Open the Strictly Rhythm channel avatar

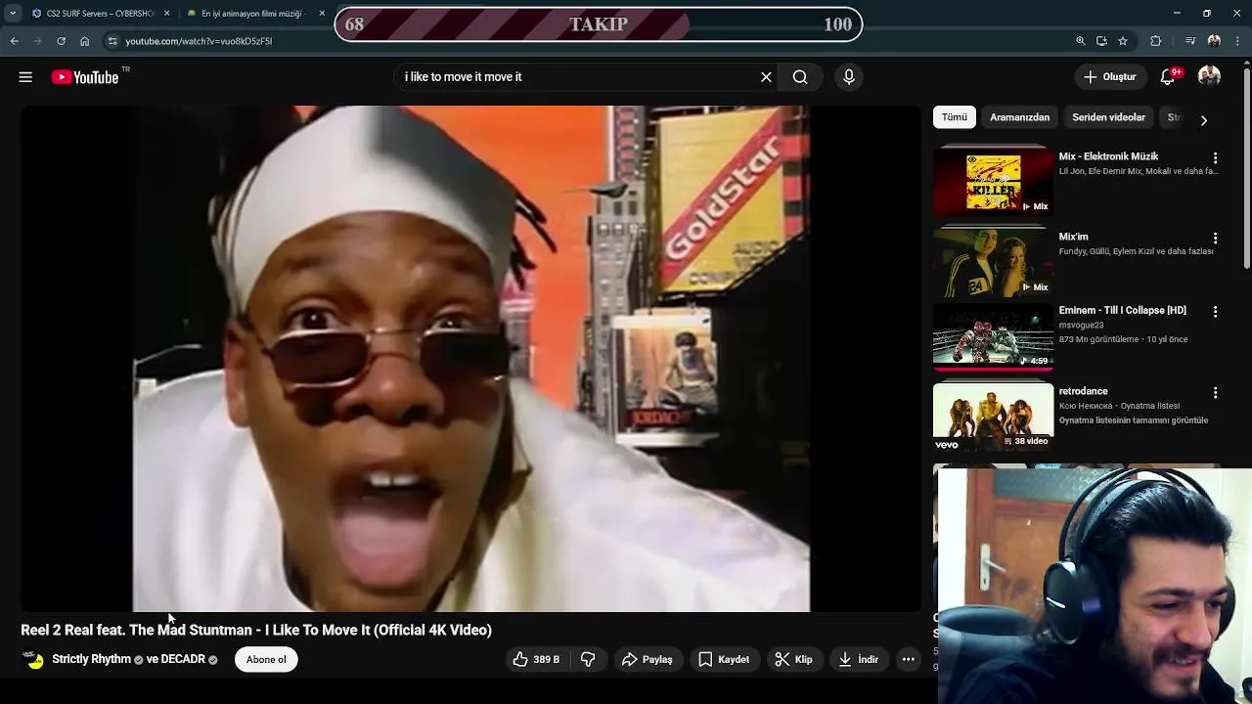(x=33, y=660)
